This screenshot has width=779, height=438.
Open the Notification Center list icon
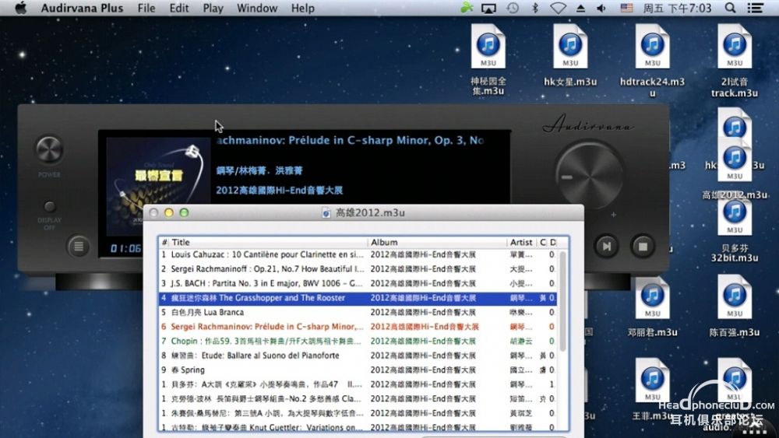[756, 8]
